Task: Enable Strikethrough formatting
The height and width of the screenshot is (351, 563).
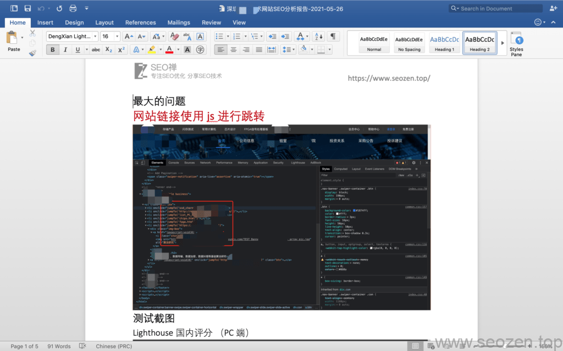Action: [x=96, y=50]
